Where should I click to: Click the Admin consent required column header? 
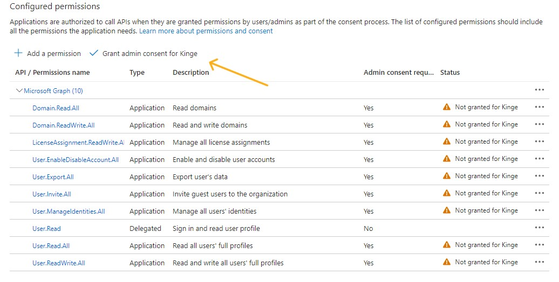click(x=398, y=73)
